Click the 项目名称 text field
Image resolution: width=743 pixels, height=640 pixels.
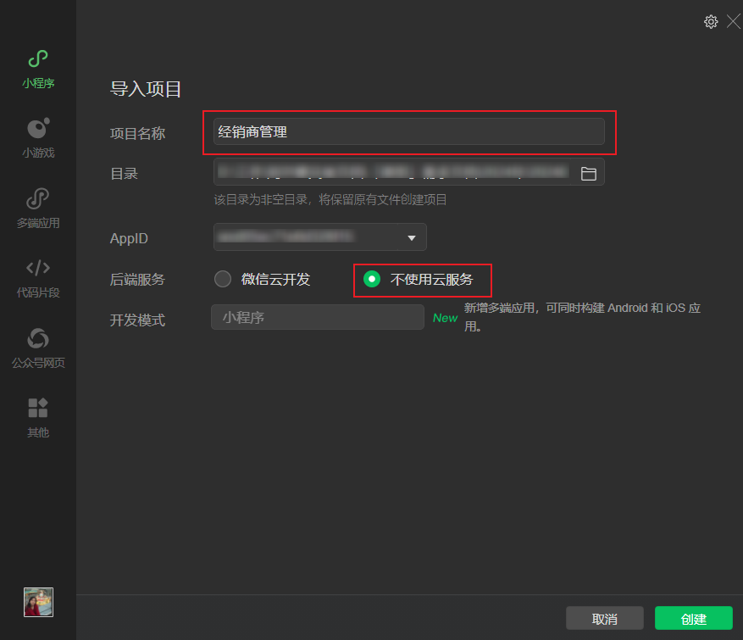(x=408, y=132)
